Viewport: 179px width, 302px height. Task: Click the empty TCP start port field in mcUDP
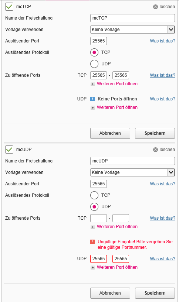click(x=99, y=218)
